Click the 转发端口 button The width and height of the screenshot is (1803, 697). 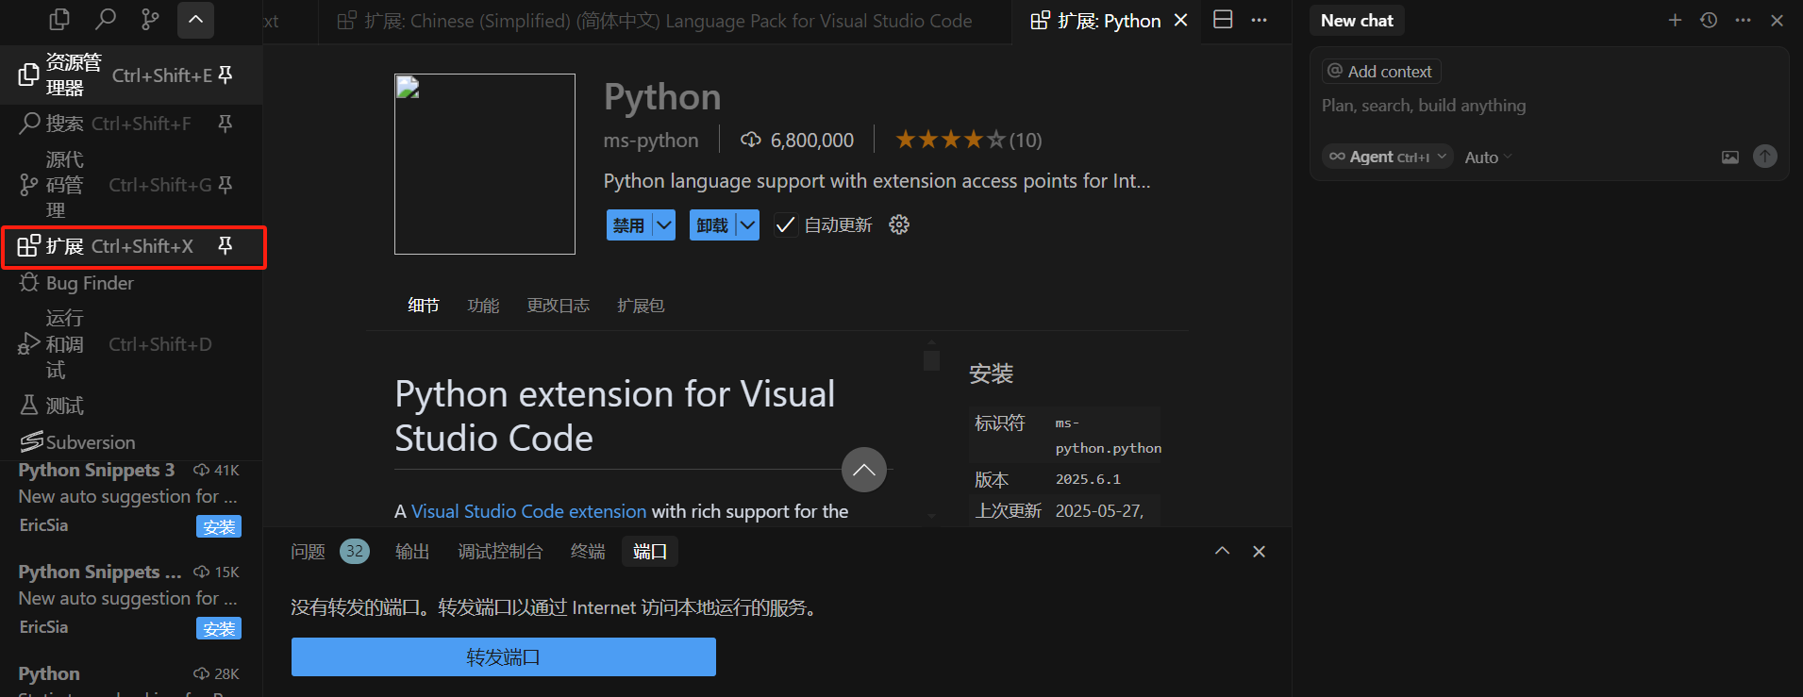[x=504, y=657]
